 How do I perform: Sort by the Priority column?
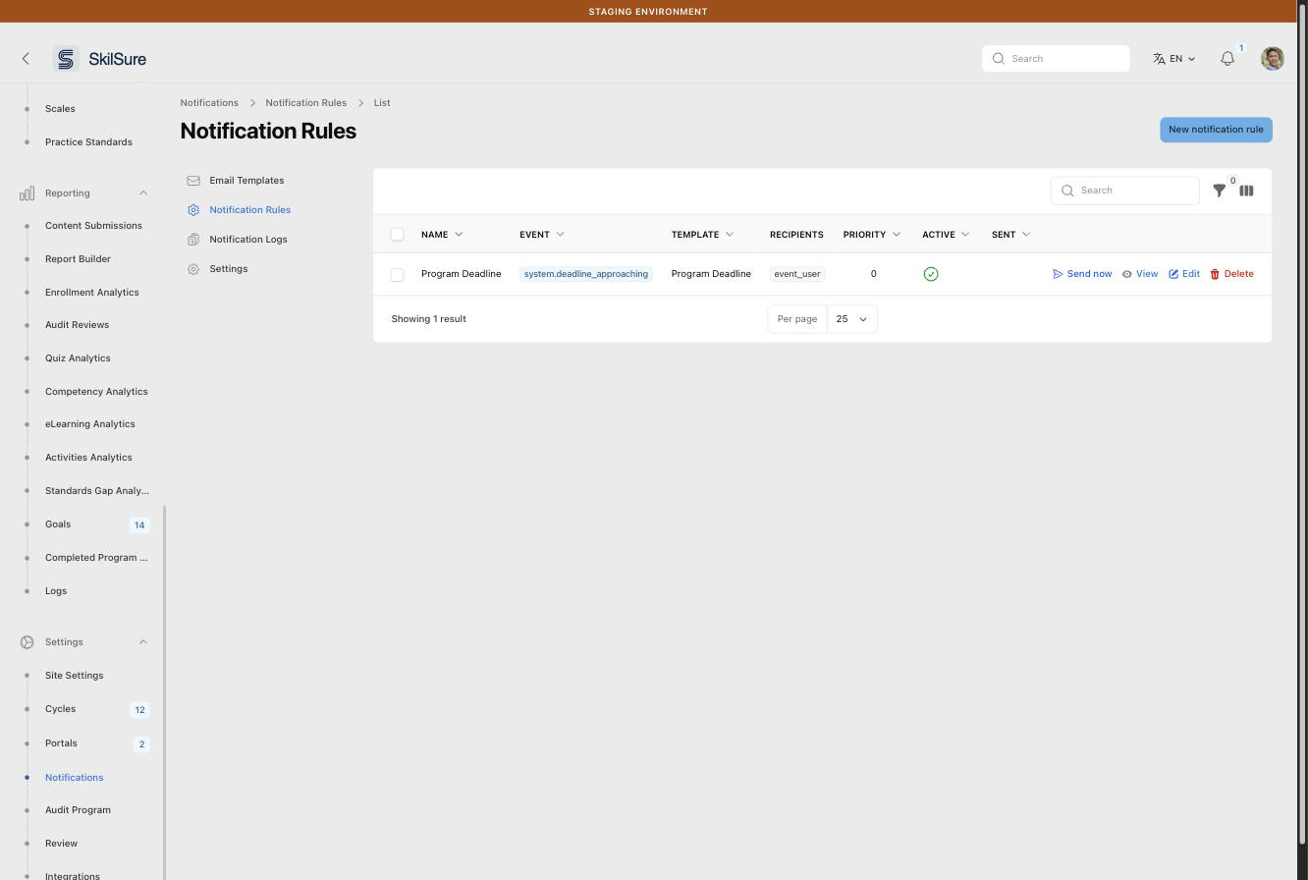pyautogui.click(x=872, y=235)
